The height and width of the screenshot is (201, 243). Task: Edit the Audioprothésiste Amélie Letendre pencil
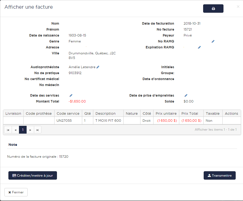(98, 67)
